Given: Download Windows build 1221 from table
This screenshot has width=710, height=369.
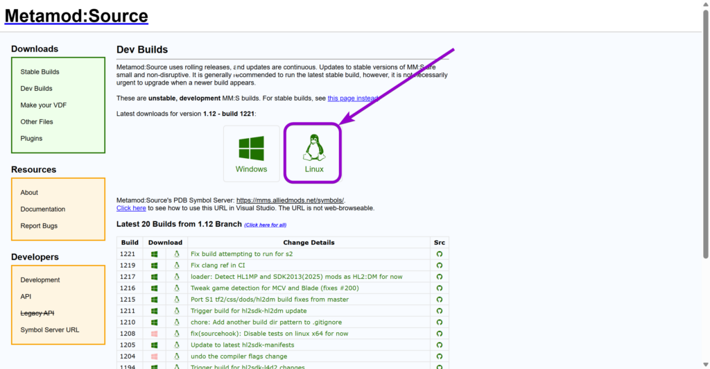Looking at the screenshot, I should click(x=155, y=254).
